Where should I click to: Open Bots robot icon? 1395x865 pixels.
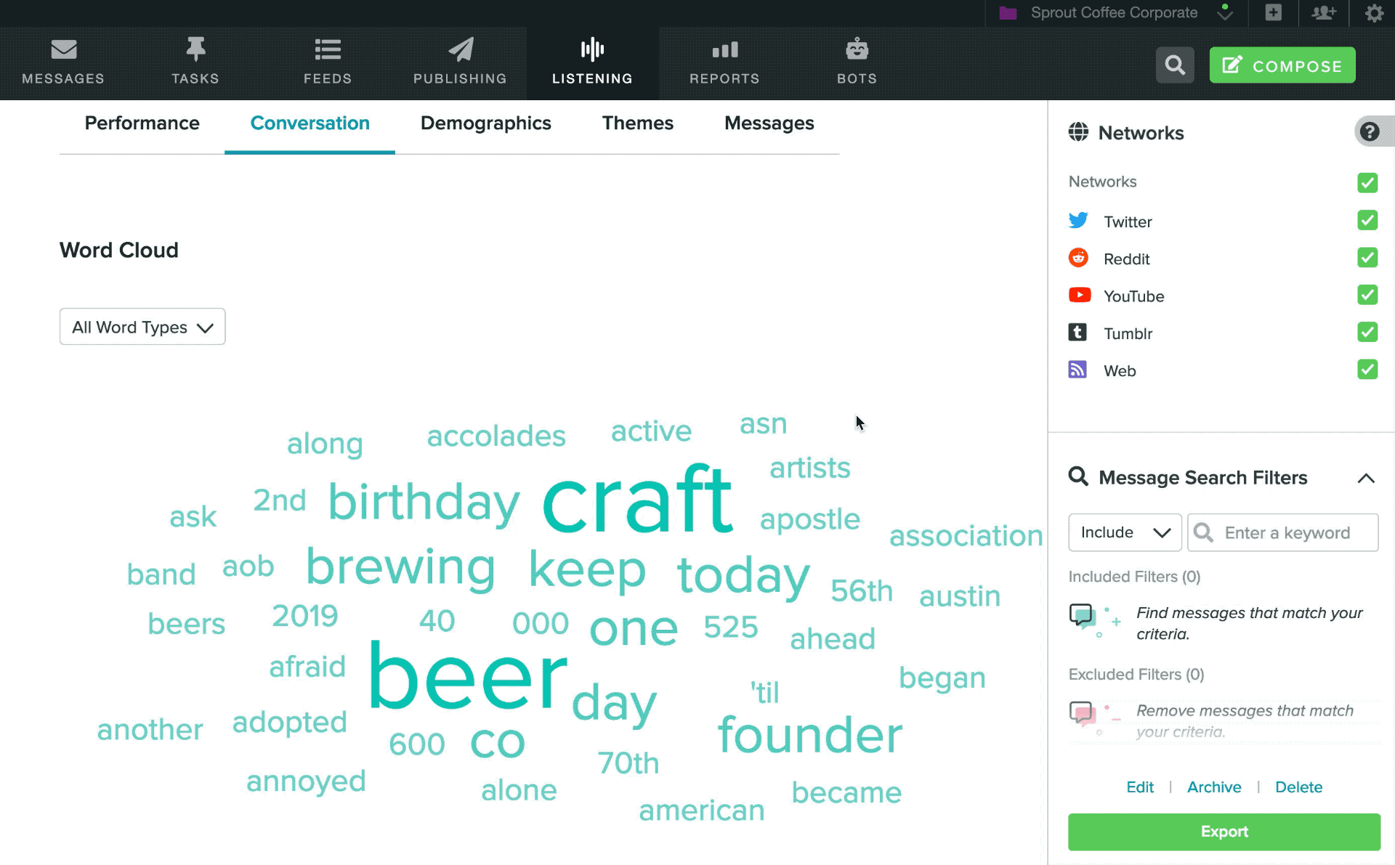[857, 49]
